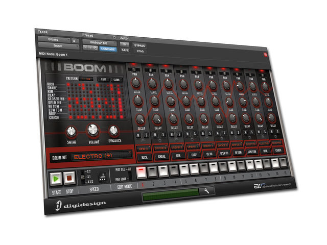Open the Electro drum kit selector

[x=102, y=156]
